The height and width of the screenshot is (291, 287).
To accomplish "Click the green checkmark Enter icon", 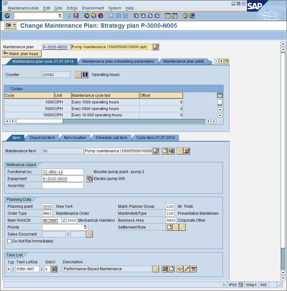I will tap(7, 16).
